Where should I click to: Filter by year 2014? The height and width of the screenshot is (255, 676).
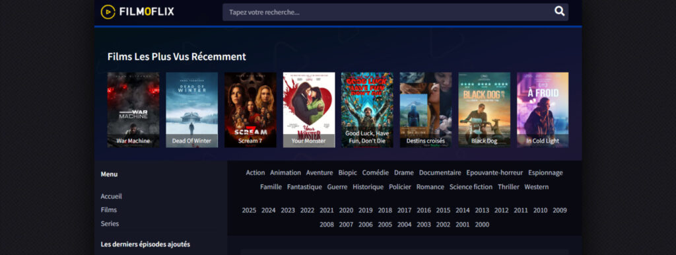(x=463, y=211)
